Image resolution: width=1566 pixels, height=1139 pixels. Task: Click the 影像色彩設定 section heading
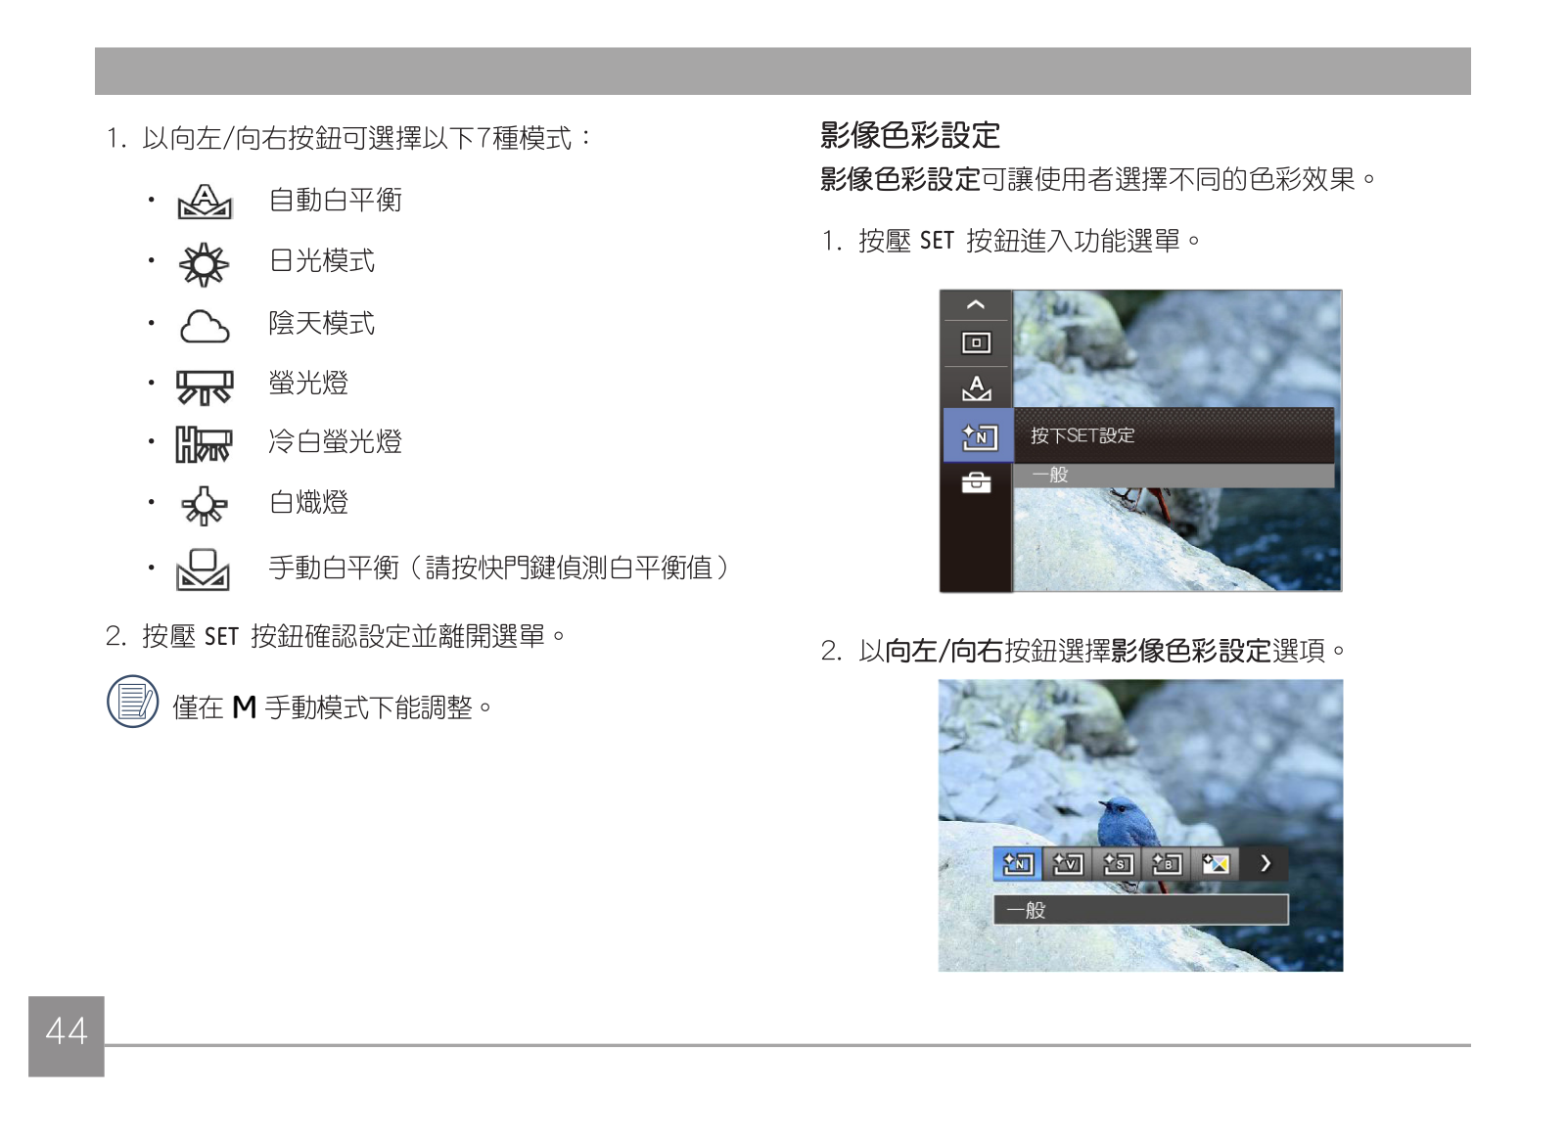pyautogui.click(x=910, y=135)
